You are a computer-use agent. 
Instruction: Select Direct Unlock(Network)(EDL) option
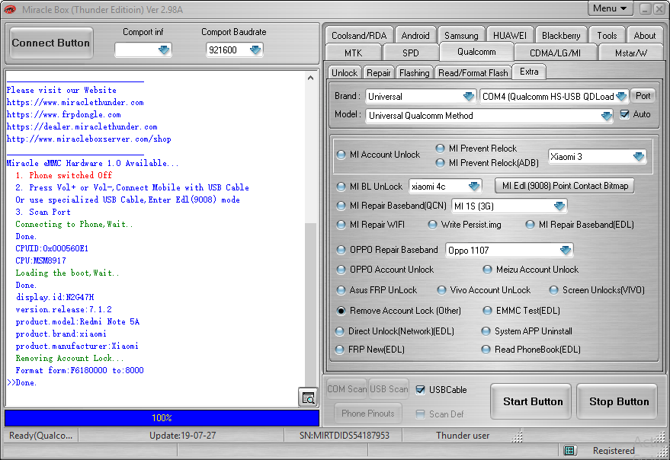(x=340, y=331)
